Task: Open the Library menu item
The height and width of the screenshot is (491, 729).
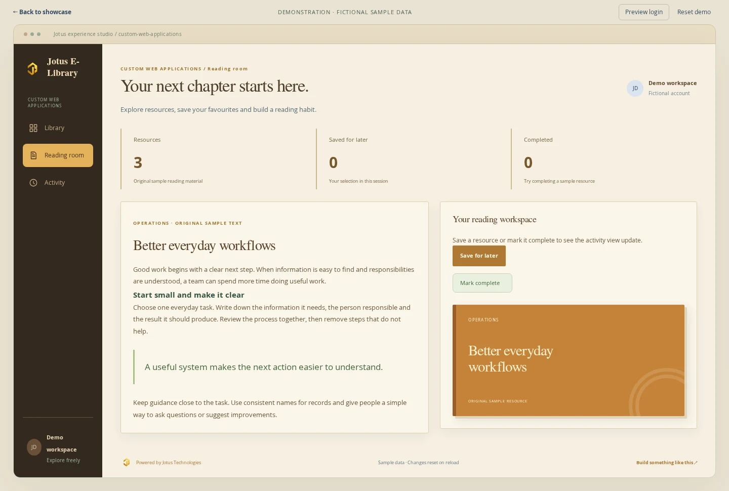Action: click(58, 128)
